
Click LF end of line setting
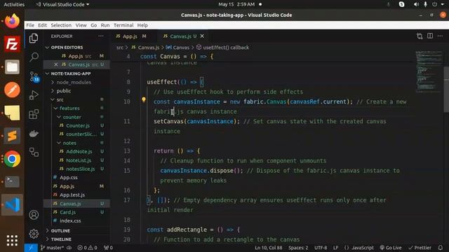point(335,248)
